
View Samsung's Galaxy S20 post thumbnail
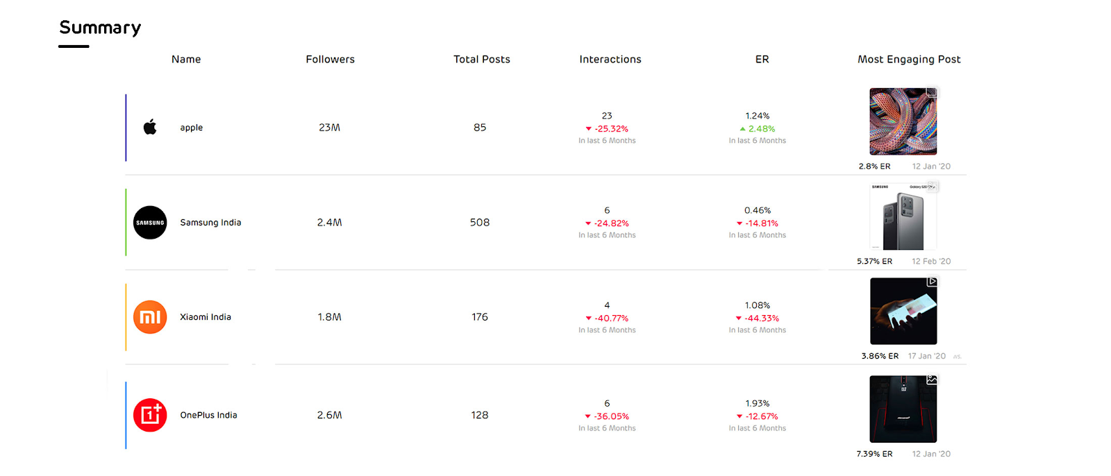pos(903,218)
